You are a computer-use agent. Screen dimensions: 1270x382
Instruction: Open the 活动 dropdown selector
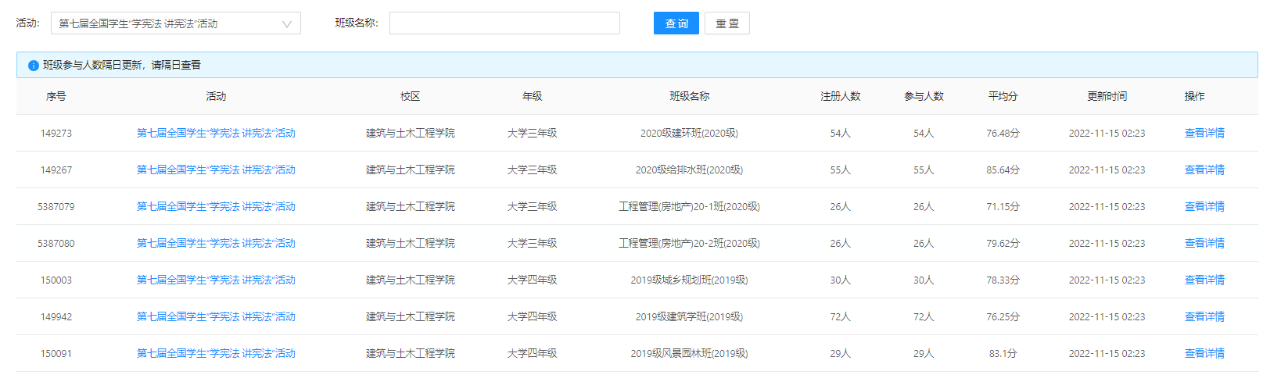point(176,23)
